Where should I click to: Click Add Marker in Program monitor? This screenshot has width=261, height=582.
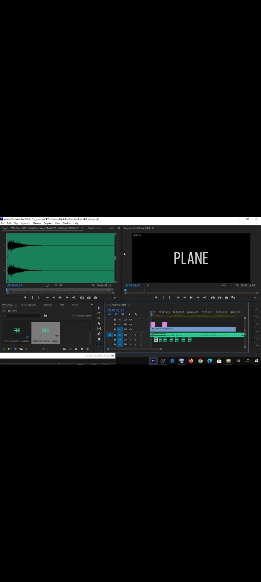(x=156, y=298)
